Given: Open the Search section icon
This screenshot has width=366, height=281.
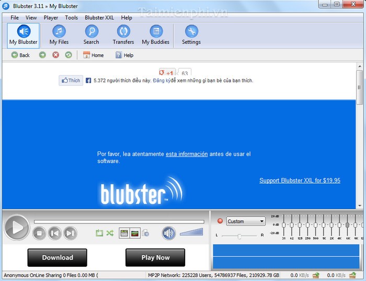Looking at the screenshot, I should coord(92,31).
